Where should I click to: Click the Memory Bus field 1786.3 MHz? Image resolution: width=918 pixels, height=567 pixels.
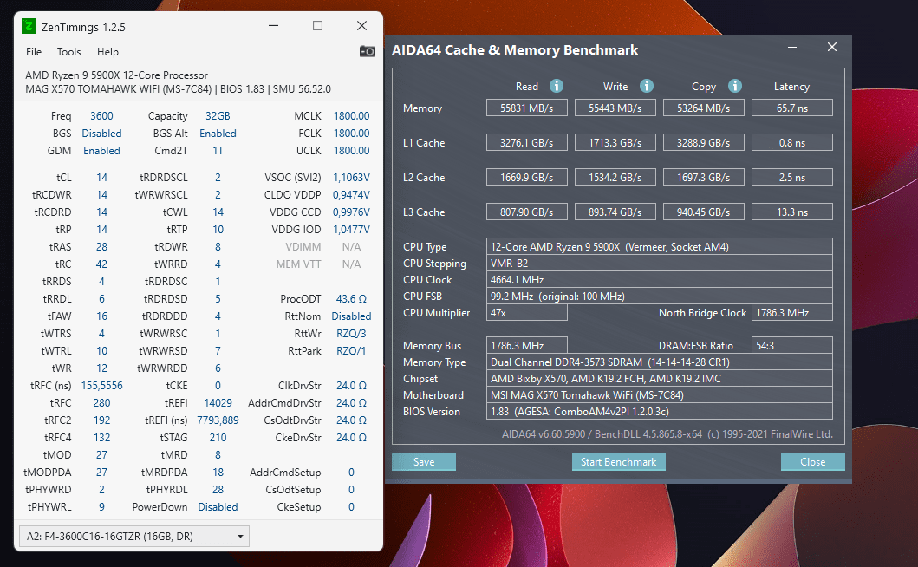click(x=527, y=345)
